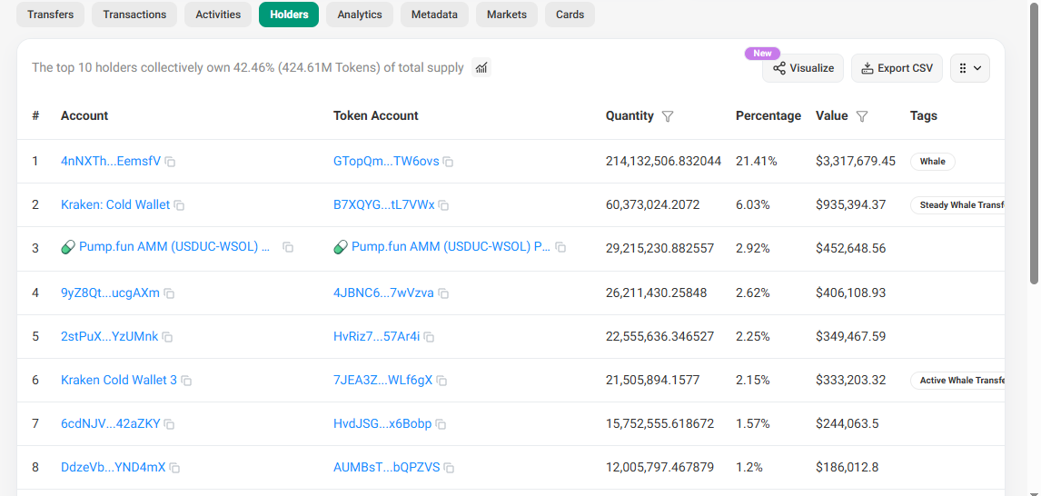Screen dimensions: 1041x496
Task: Copy account address 9yZ8Qt...ucgAXm
Action: tap(169, 293)
